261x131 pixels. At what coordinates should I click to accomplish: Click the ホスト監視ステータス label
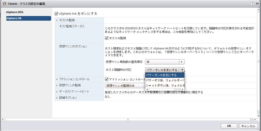click(x=72, y=26)
